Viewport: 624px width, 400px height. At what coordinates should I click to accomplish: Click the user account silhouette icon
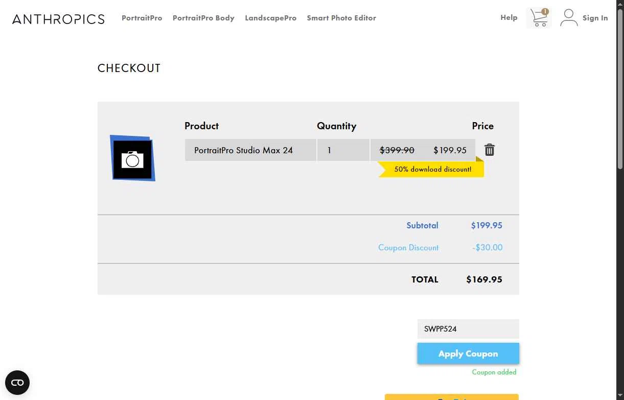point(568,18)
